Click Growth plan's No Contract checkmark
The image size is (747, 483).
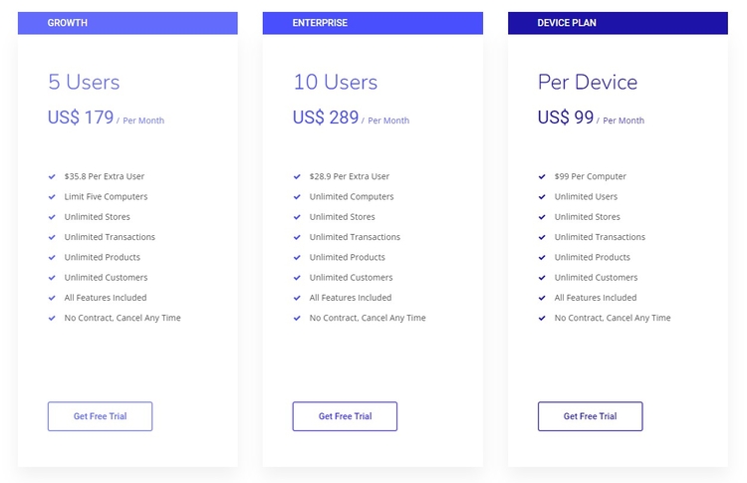(52, 319)
